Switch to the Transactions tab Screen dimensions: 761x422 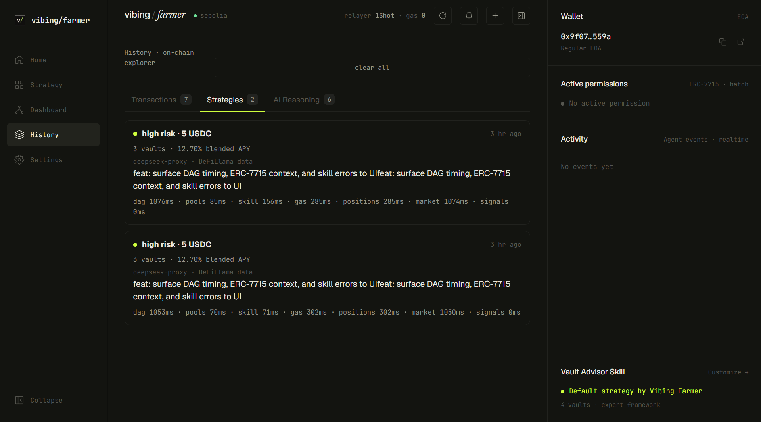[x=161, y=100]
